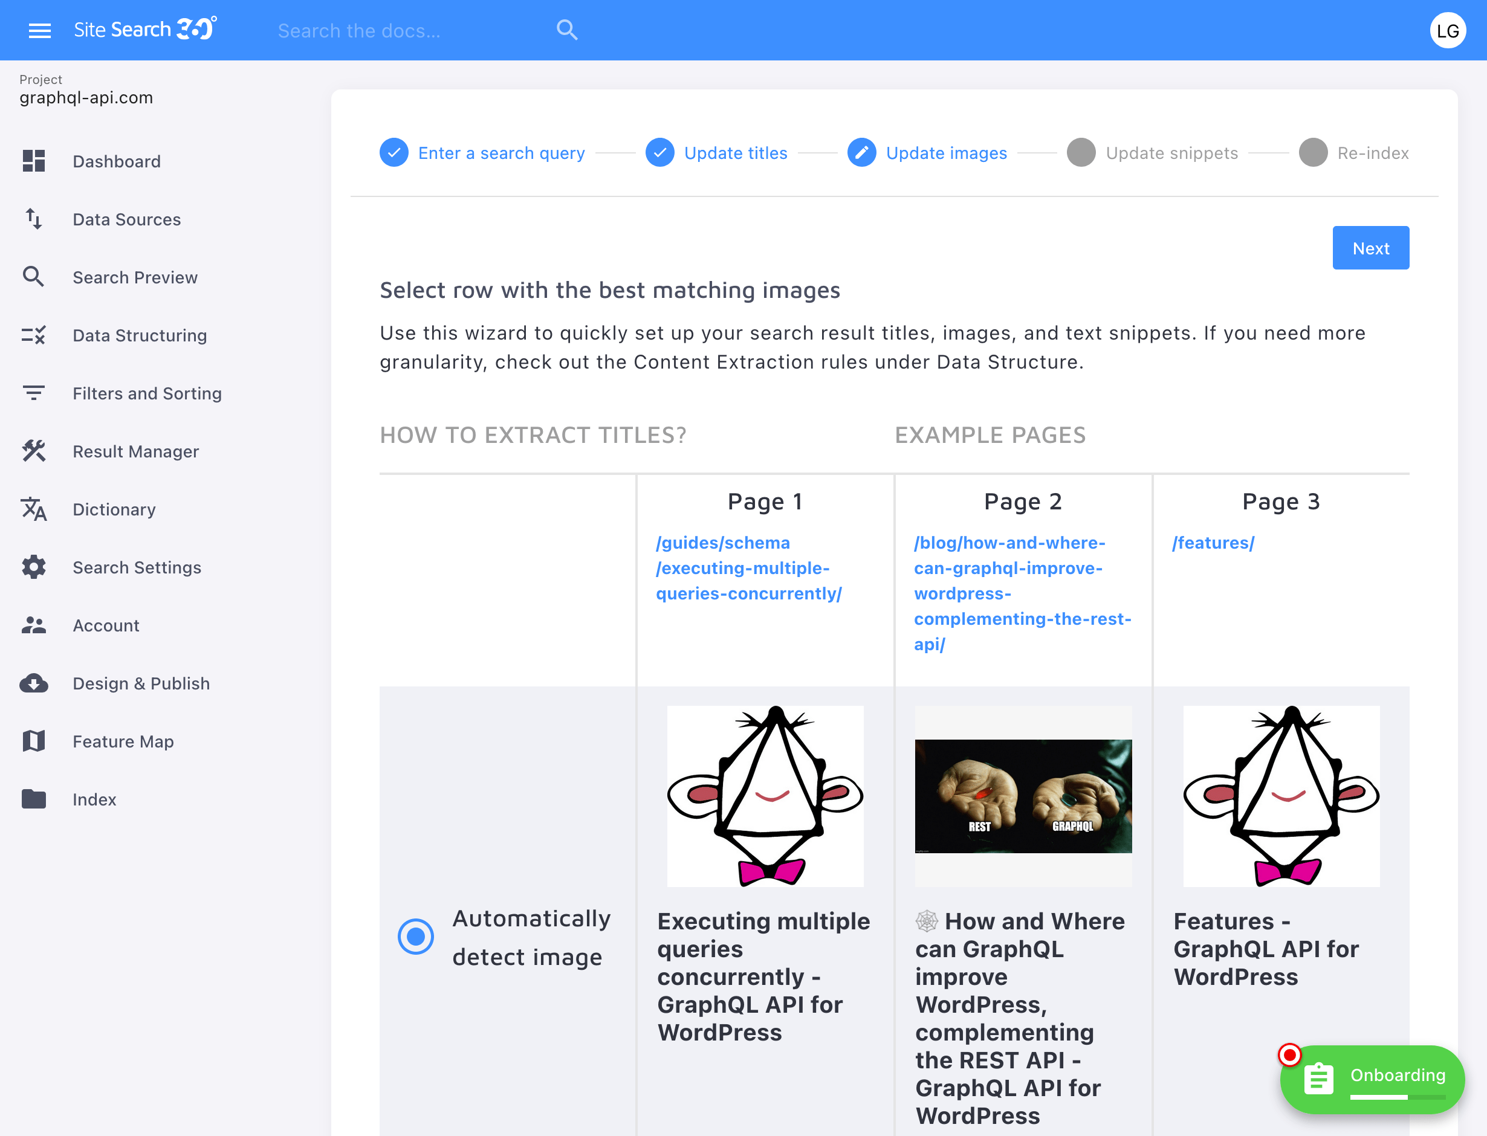Select Data Sources in the sidebar
1487x1136 pixels.
[x=126, y=219]
